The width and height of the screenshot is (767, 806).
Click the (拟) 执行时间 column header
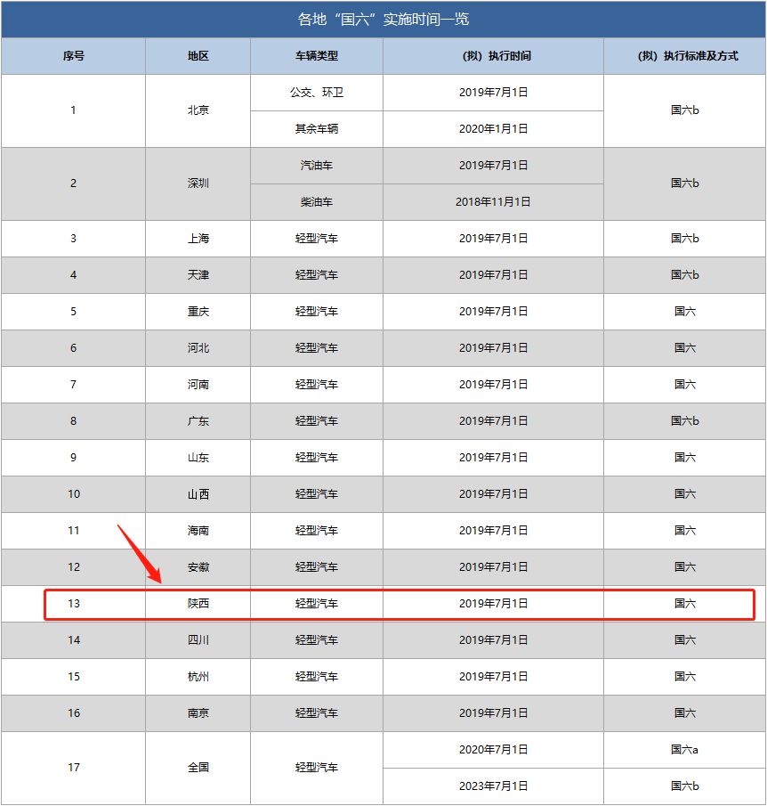(493, 56)
